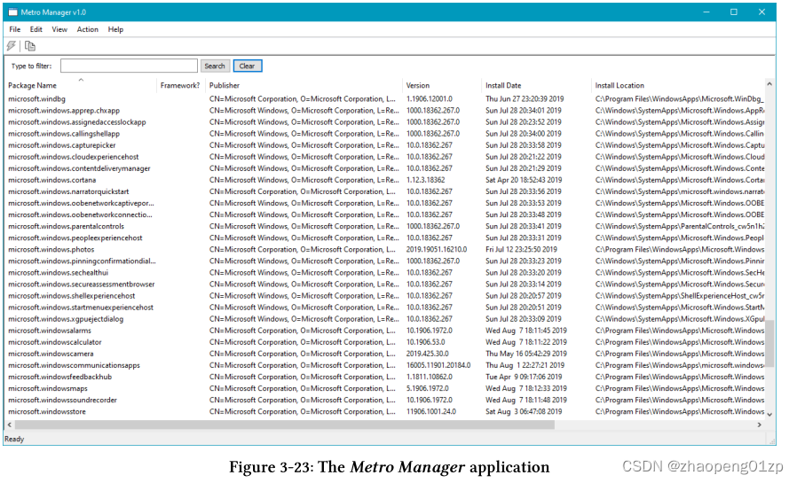The width and height of the screenshot is (797, 483).
Task: Select the microsoft.windbg row
Action: click(x=385, y=99)
